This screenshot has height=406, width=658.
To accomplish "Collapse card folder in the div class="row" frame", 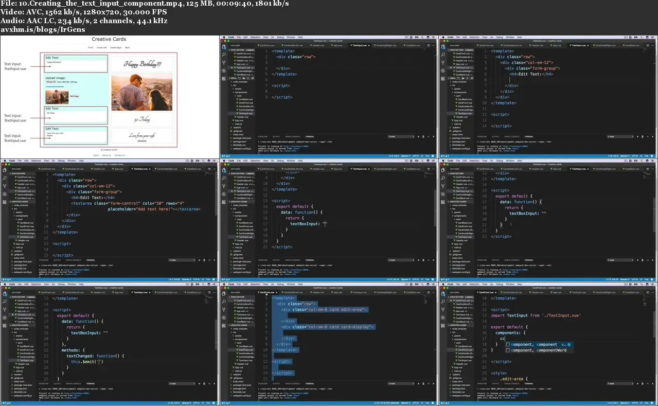I will click(238, 96).
